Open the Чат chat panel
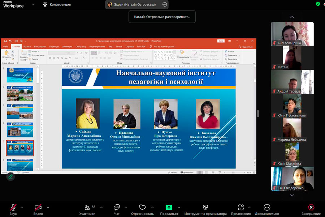This screenshot has height=217, width=325. coord(117,208)
